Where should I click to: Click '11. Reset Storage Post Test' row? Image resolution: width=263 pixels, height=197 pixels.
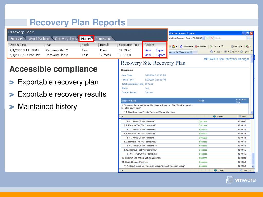click(x=185, y=162)
